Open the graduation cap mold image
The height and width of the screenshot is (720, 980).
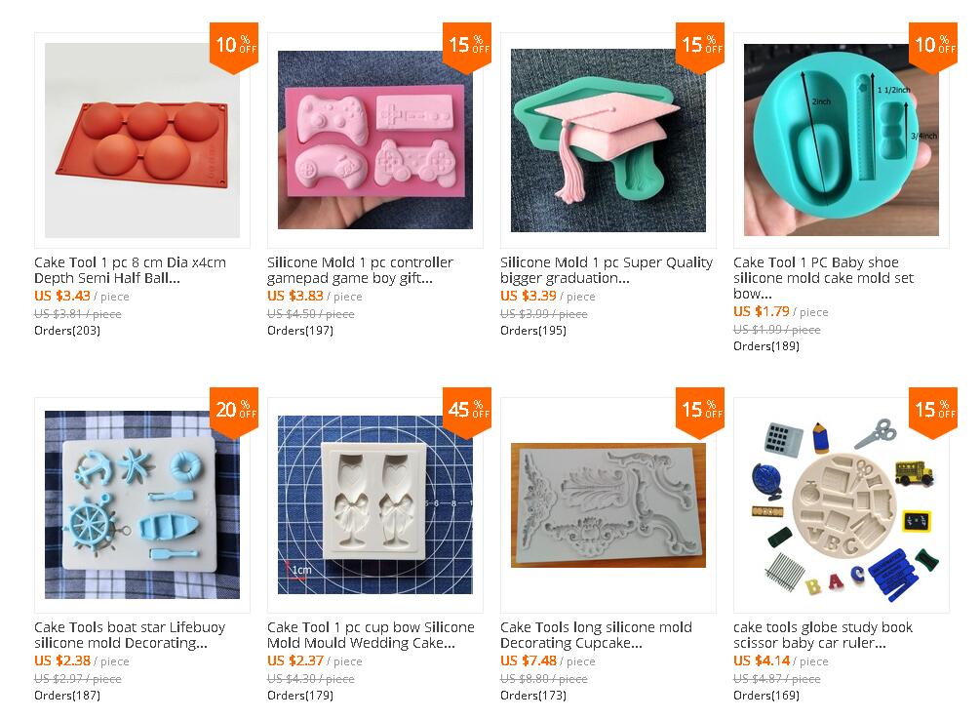point(608,140)
